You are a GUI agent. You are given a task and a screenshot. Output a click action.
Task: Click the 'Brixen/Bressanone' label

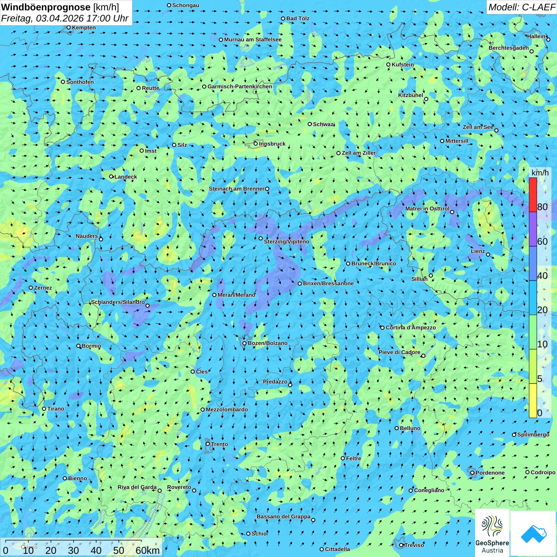pyautogui.click(x=328, y=283)
